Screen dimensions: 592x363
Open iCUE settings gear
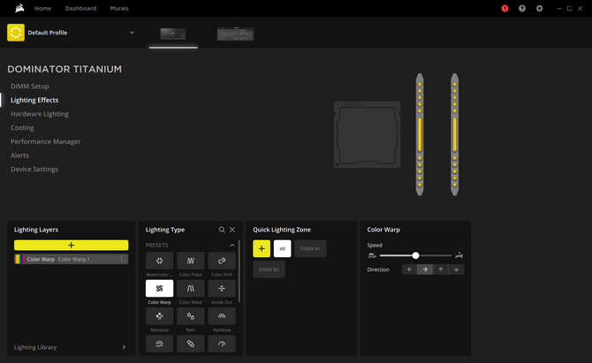[539, 8]
